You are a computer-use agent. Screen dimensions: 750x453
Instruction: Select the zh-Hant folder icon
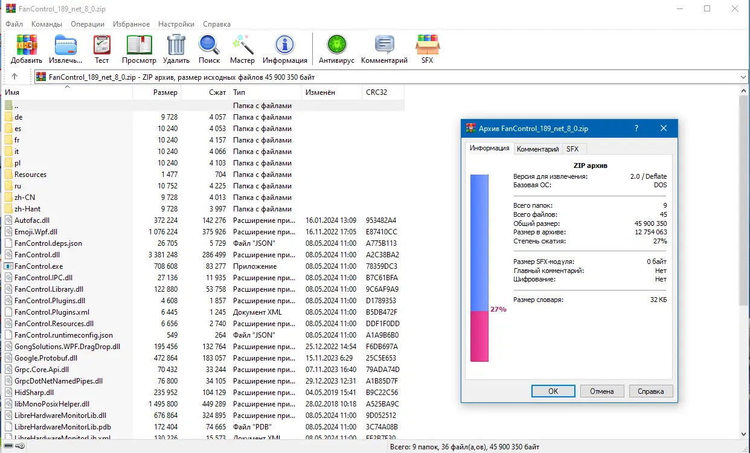tap(8, 209)
